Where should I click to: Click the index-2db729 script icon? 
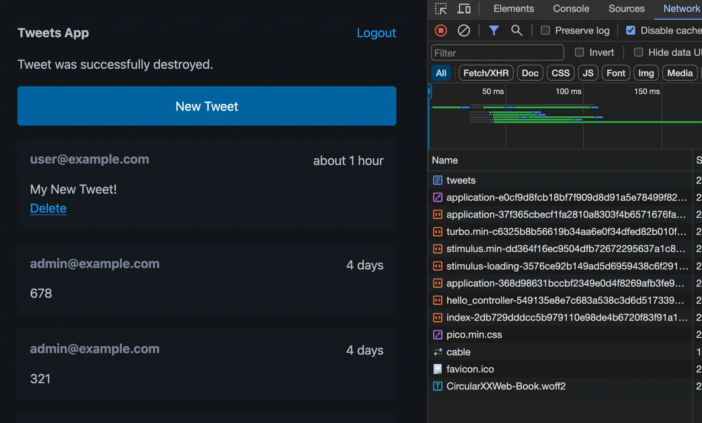[438, 317]
